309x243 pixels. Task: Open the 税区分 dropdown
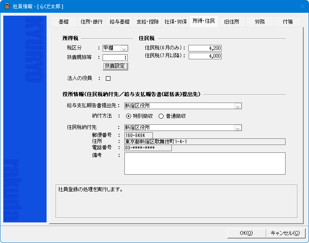pos(124,48)
